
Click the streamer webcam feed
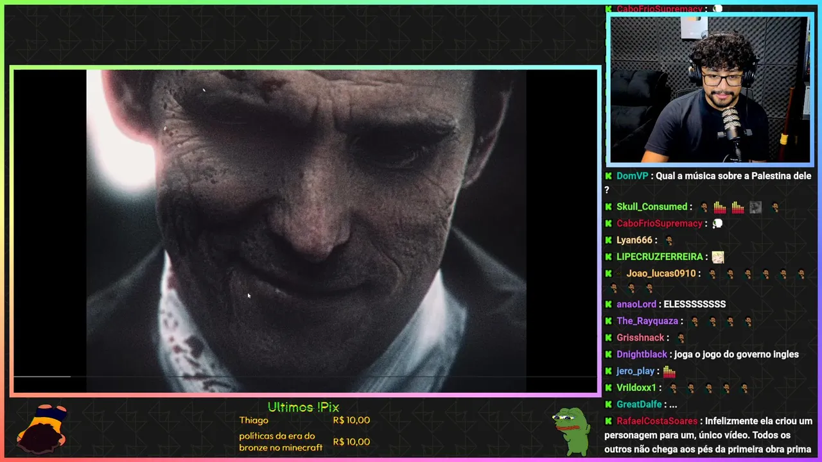(710, 90)
